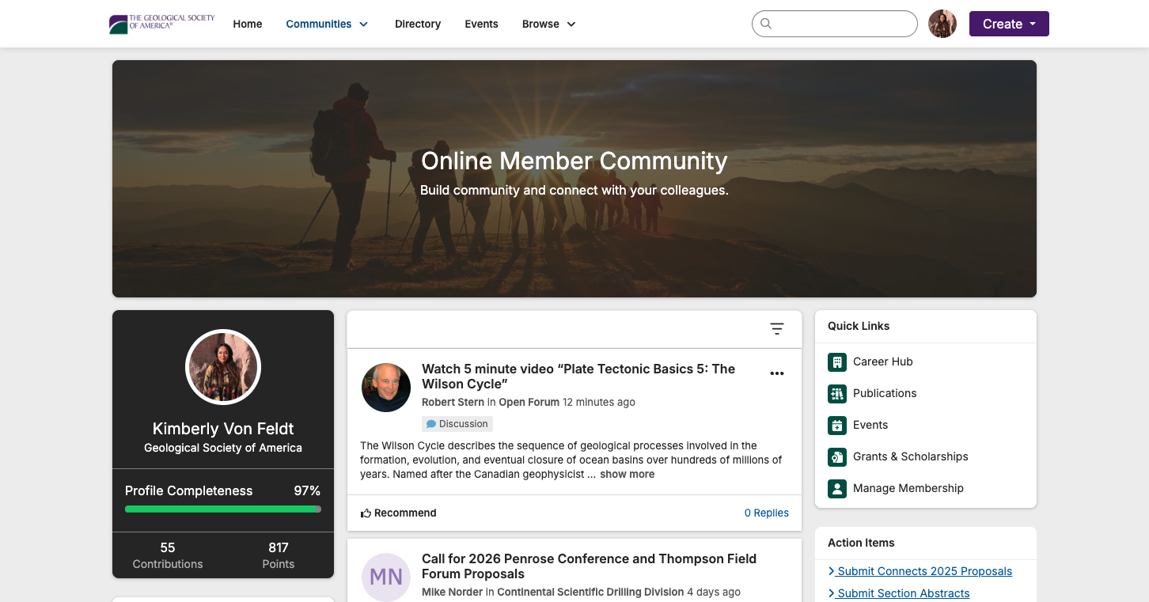This screenshot has height=602, width=1149.
Task: Click the Grants & Scholarships icon
Action: tap(837, 456)
